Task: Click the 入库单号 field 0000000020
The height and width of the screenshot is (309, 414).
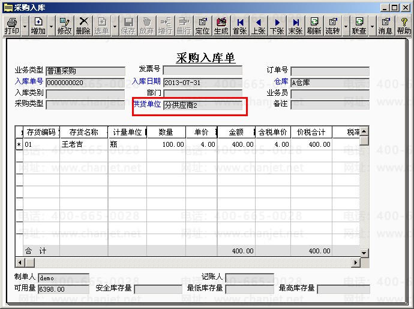Action: tap(85, 83)
